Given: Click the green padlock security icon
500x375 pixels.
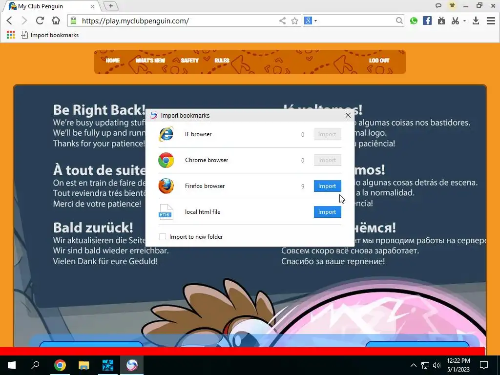Looking at the screenshot, I should tap(74, 21).
